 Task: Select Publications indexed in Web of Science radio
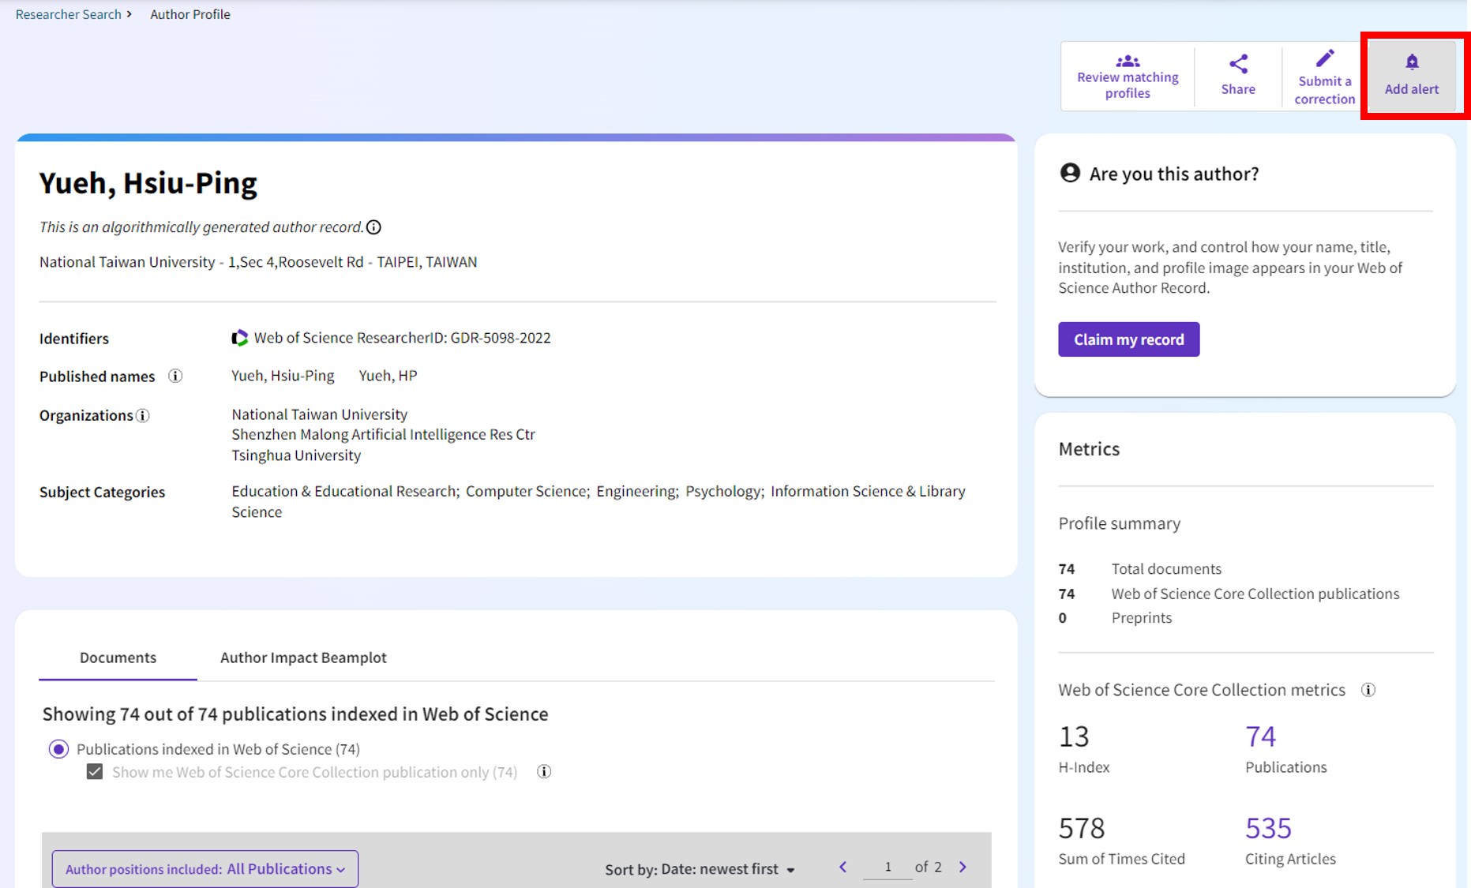(58, 749)
